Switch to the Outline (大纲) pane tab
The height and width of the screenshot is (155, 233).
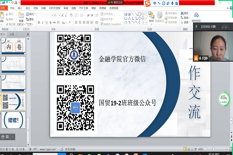click(12, 34)
